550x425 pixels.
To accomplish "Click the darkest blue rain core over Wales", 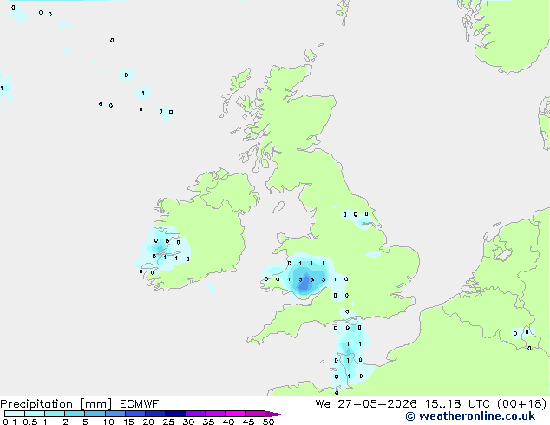I will point(304,284).
